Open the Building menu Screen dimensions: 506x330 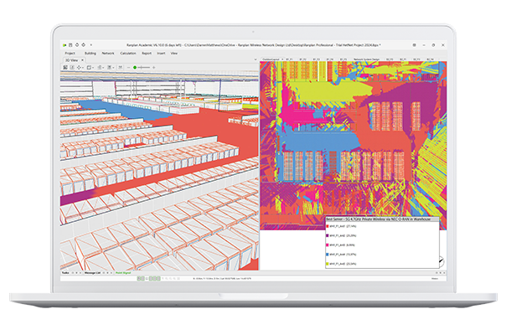(x=90, y=54)
